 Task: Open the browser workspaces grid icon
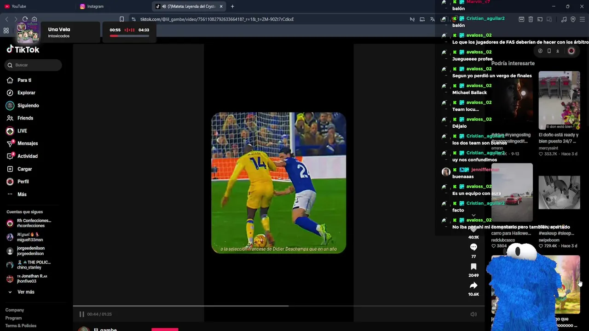pyautogui.click(x=6, y=31)
